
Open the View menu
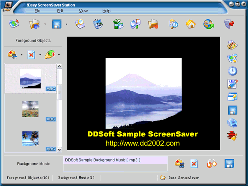83,11
